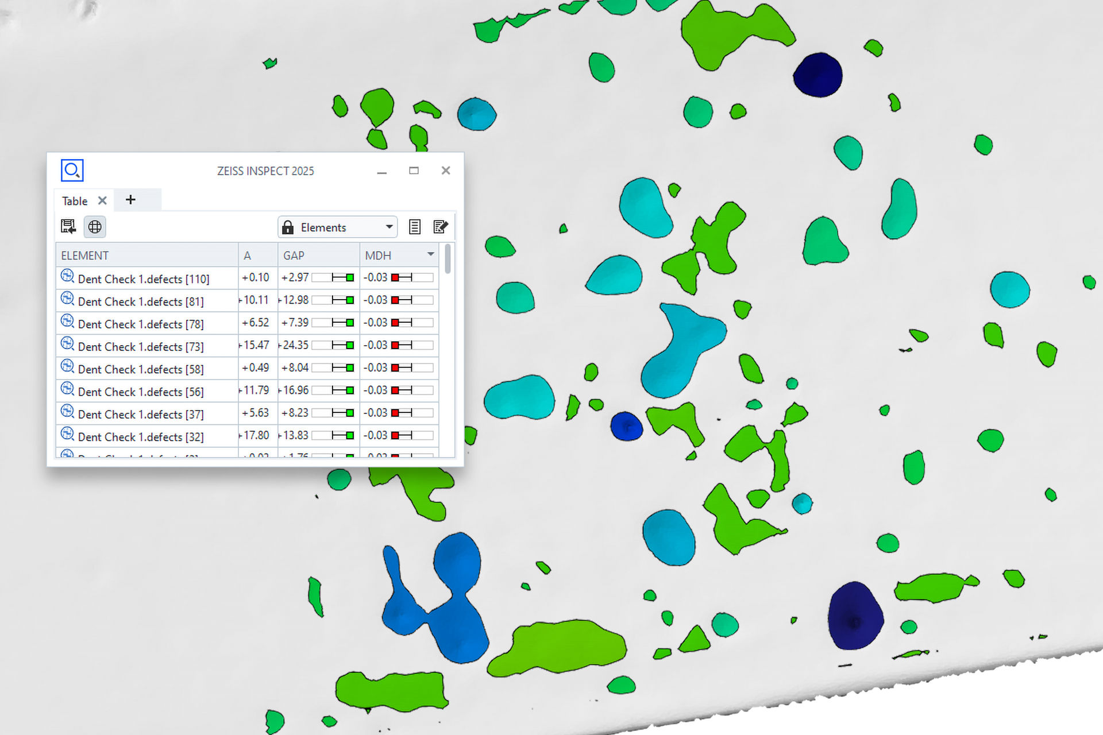The height and width of the screenshot is (735, 1103).
Task: Toggle the globe view button in toolbar
Action: (x=95, y=227)
